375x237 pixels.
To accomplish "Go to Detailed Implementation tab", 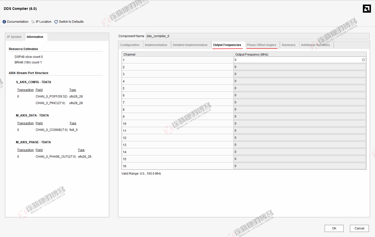I will 190,45.
